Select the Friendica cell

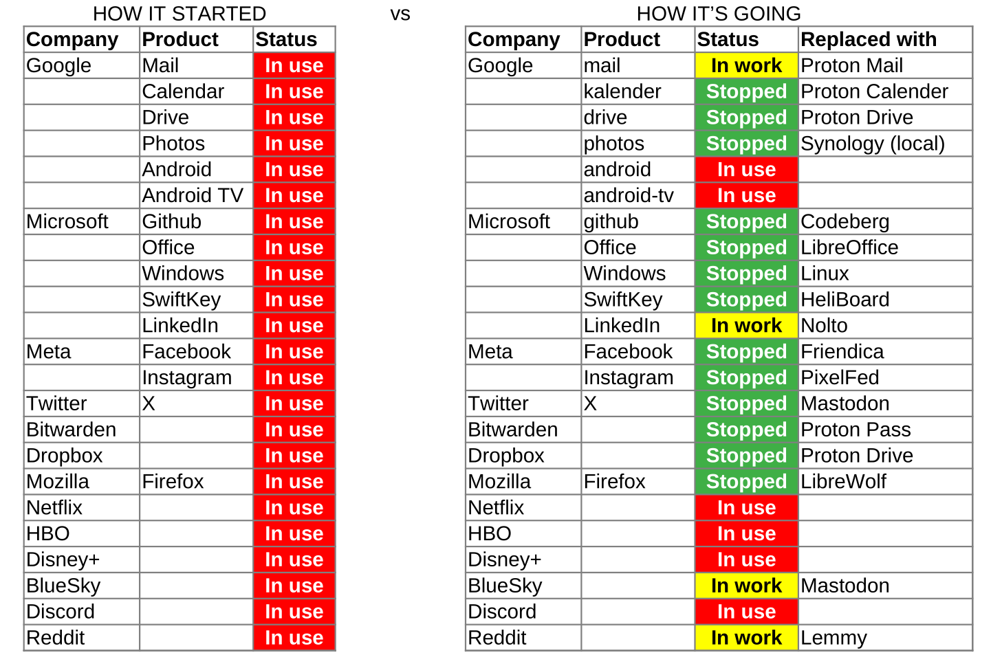842,352
